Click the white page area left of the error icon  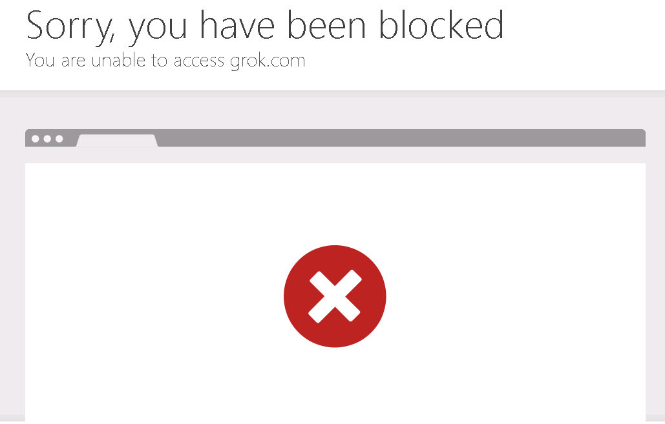coord(153,296)
